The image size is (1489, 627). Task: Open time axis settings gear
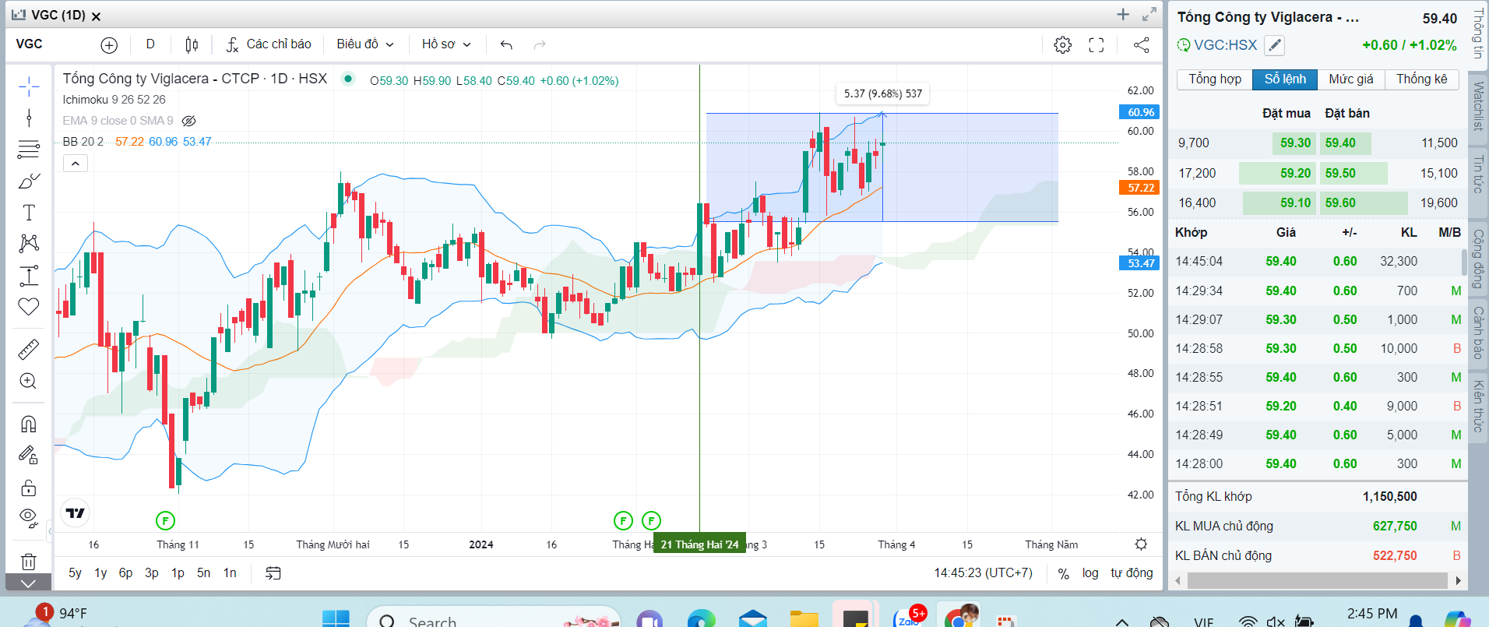[1141, 544]
